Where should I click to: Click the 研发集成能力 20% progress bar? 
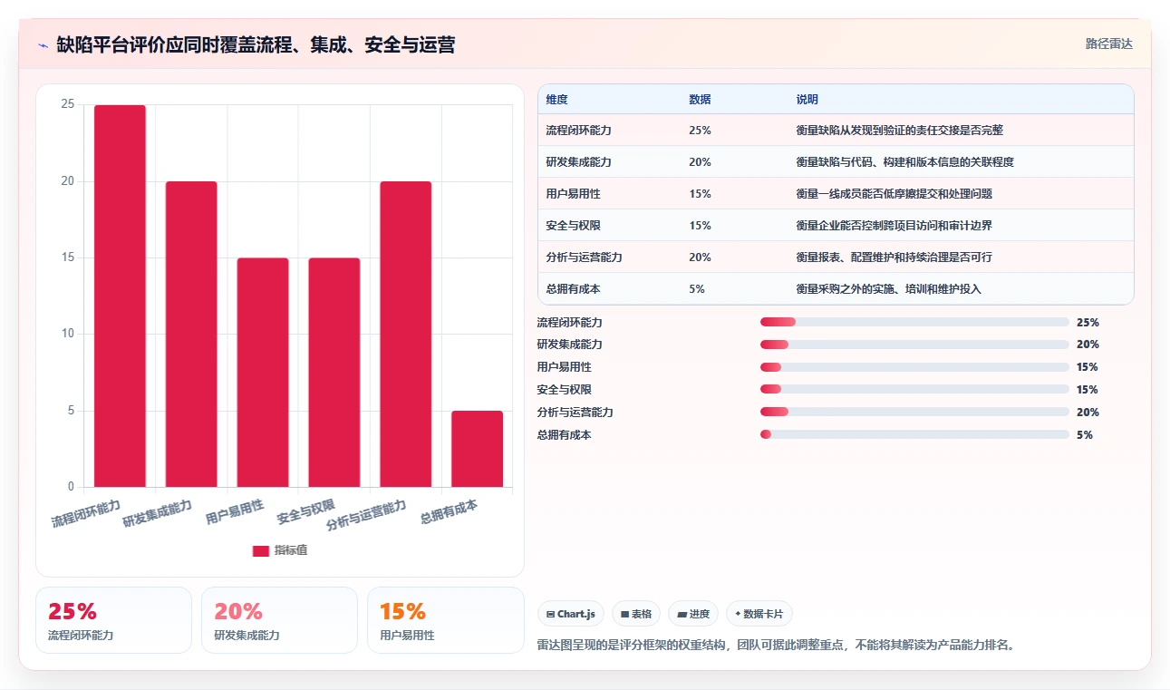(x=915, y=345)
